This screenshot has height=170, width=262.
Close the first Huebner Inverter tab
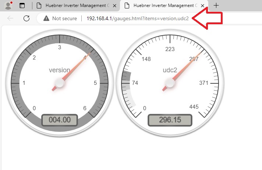pyautogui.click(x=114, y=6)
